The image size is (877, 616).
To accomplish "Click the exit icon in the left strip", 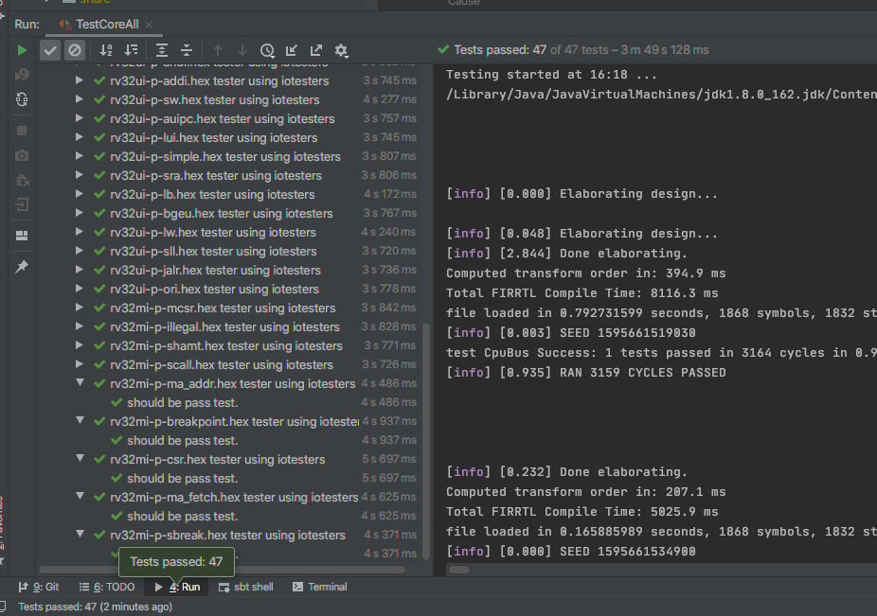I will [x=22, y=204].
